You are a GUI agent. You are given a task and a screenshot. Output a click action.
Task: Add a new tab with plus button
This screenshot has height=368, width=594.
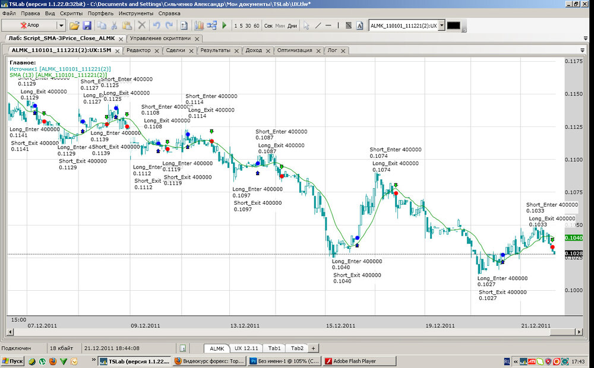click(x=314, y=348)
